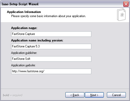Click the "Application publisher:" label
130x101 pixels.
tap(24, 53)
